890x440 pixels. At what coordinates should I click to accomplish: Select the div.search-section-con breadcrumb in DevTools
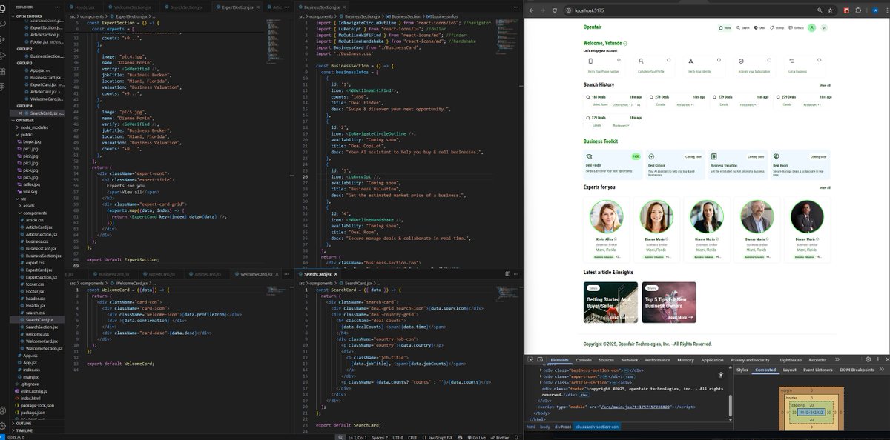point(597,427)
